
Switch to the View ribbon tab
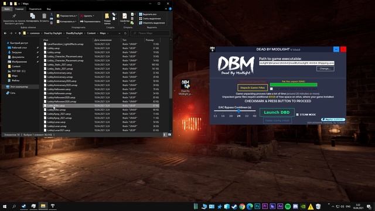coord(49,9)
